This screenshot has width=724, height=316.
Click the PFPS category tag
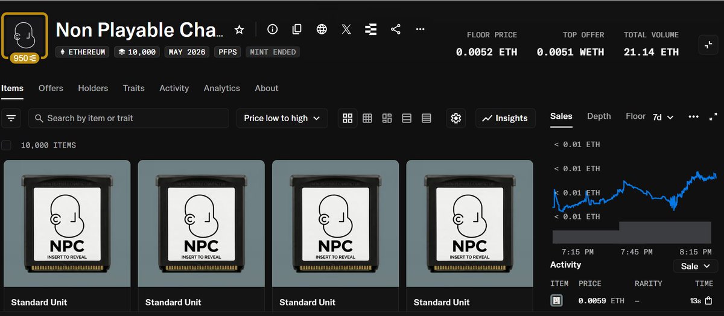[x=227, y=52]
